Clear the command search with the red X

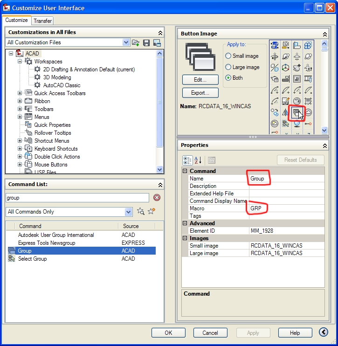[157, 198]
